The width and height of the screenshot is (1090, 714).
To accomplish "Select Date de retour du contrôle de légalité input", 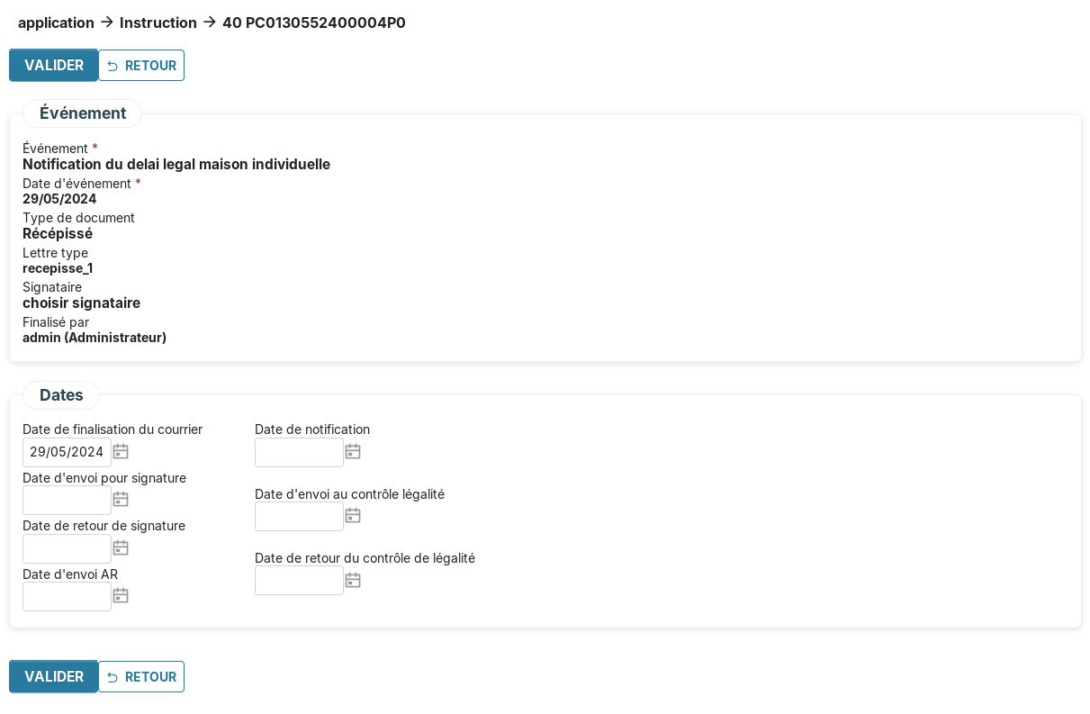I will click(x=299, y=581).
